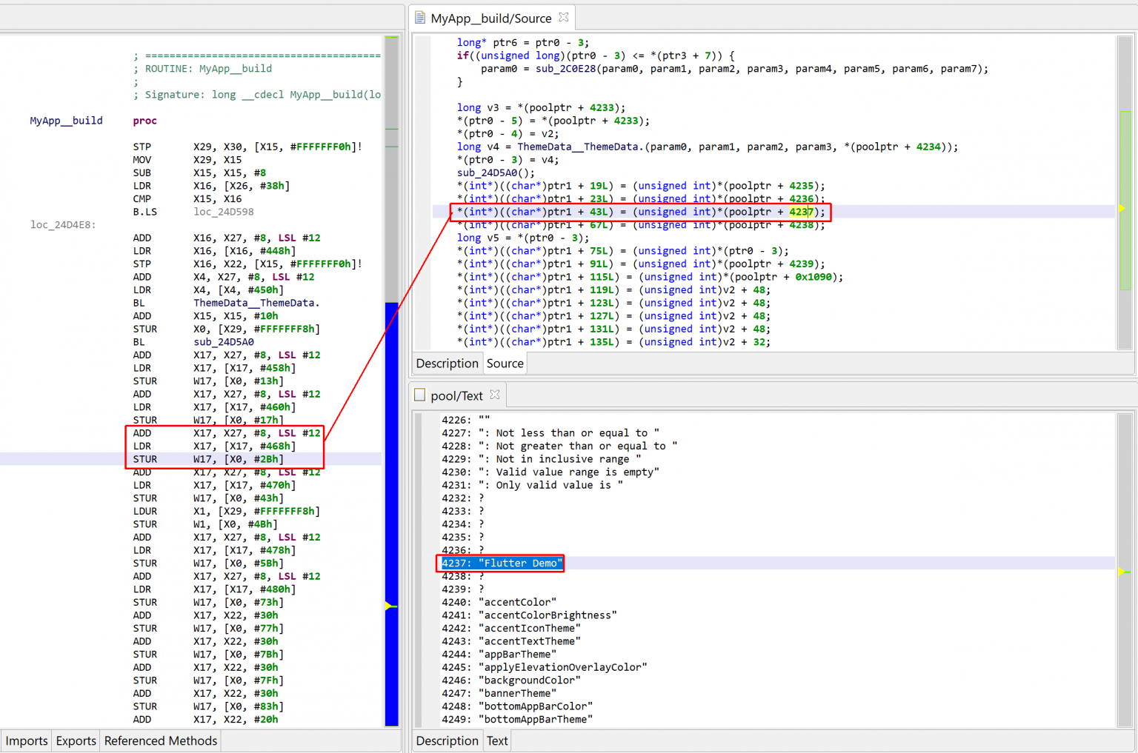Click the document icon on MyApp__build/Source tab
Screen dimensions: 1138x753
pyautogui.click(x=419, y=17)
